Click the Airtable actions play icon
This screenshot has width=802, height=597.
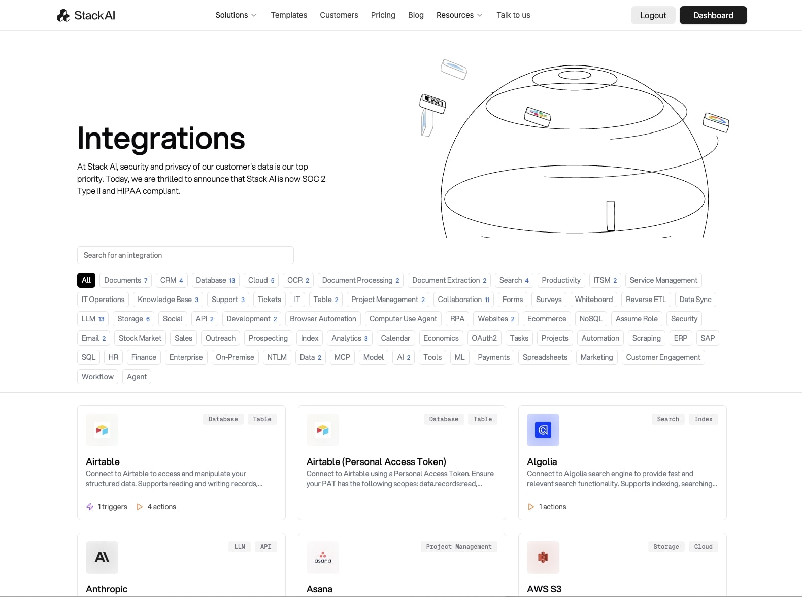[140, 507]
